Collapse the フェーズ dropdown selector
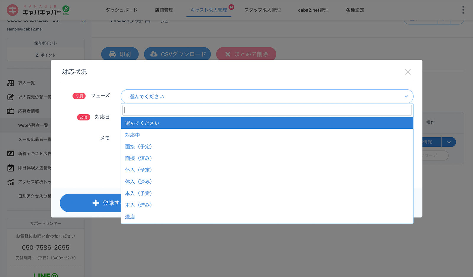Viewport: 473px width, 277px height. pyautogui.click(x=406, y=96)
